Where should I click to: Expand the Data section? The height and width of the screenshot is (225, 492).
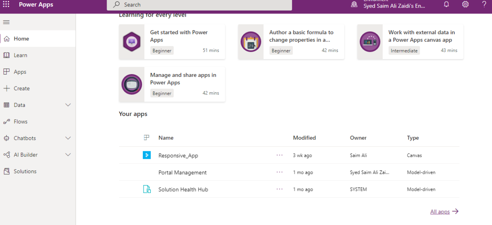(x=68, y=105)
